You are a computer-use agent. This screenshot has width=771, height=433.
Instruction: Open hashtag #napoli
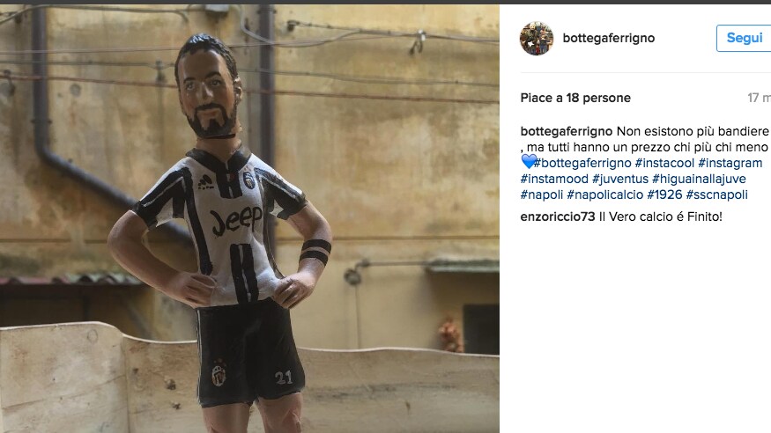coord(541,194)
